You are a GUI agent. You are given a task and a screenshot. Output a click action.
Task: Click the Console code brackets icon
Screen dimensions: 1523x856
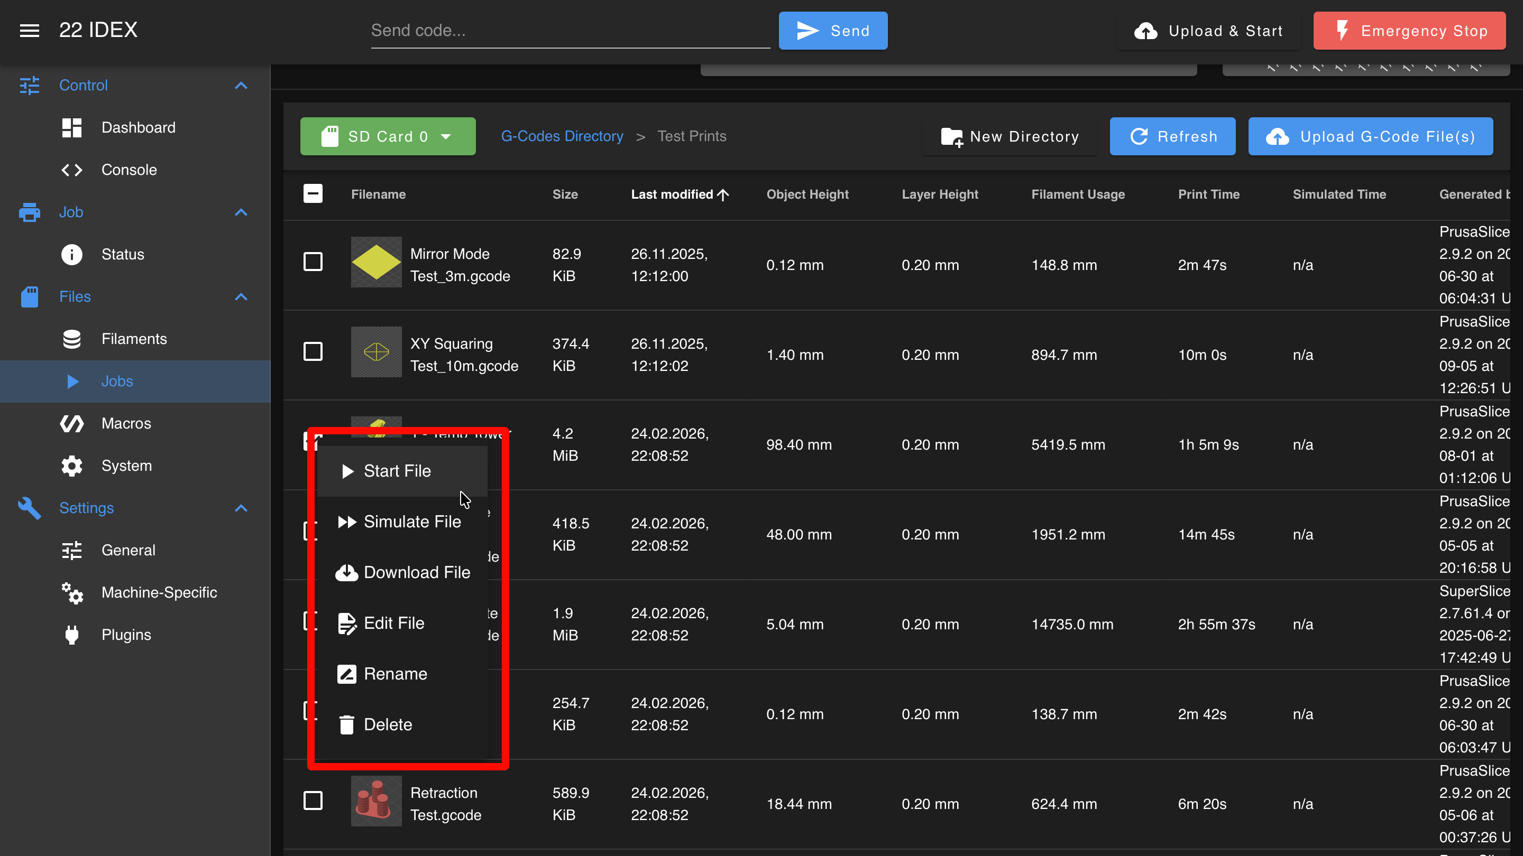click(x=71, y=170)
